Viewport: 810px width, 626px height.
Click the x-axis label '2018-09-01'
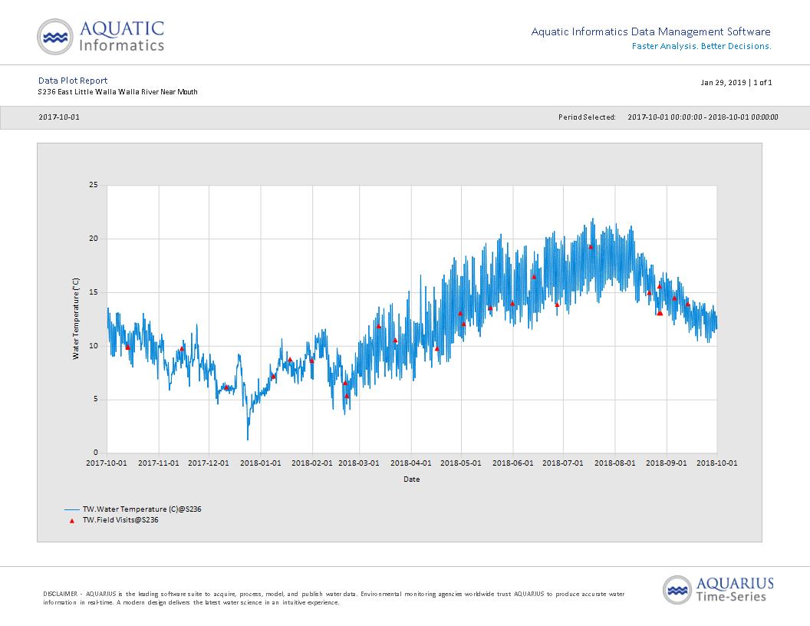pyautogui.click(x=667, y=463)
